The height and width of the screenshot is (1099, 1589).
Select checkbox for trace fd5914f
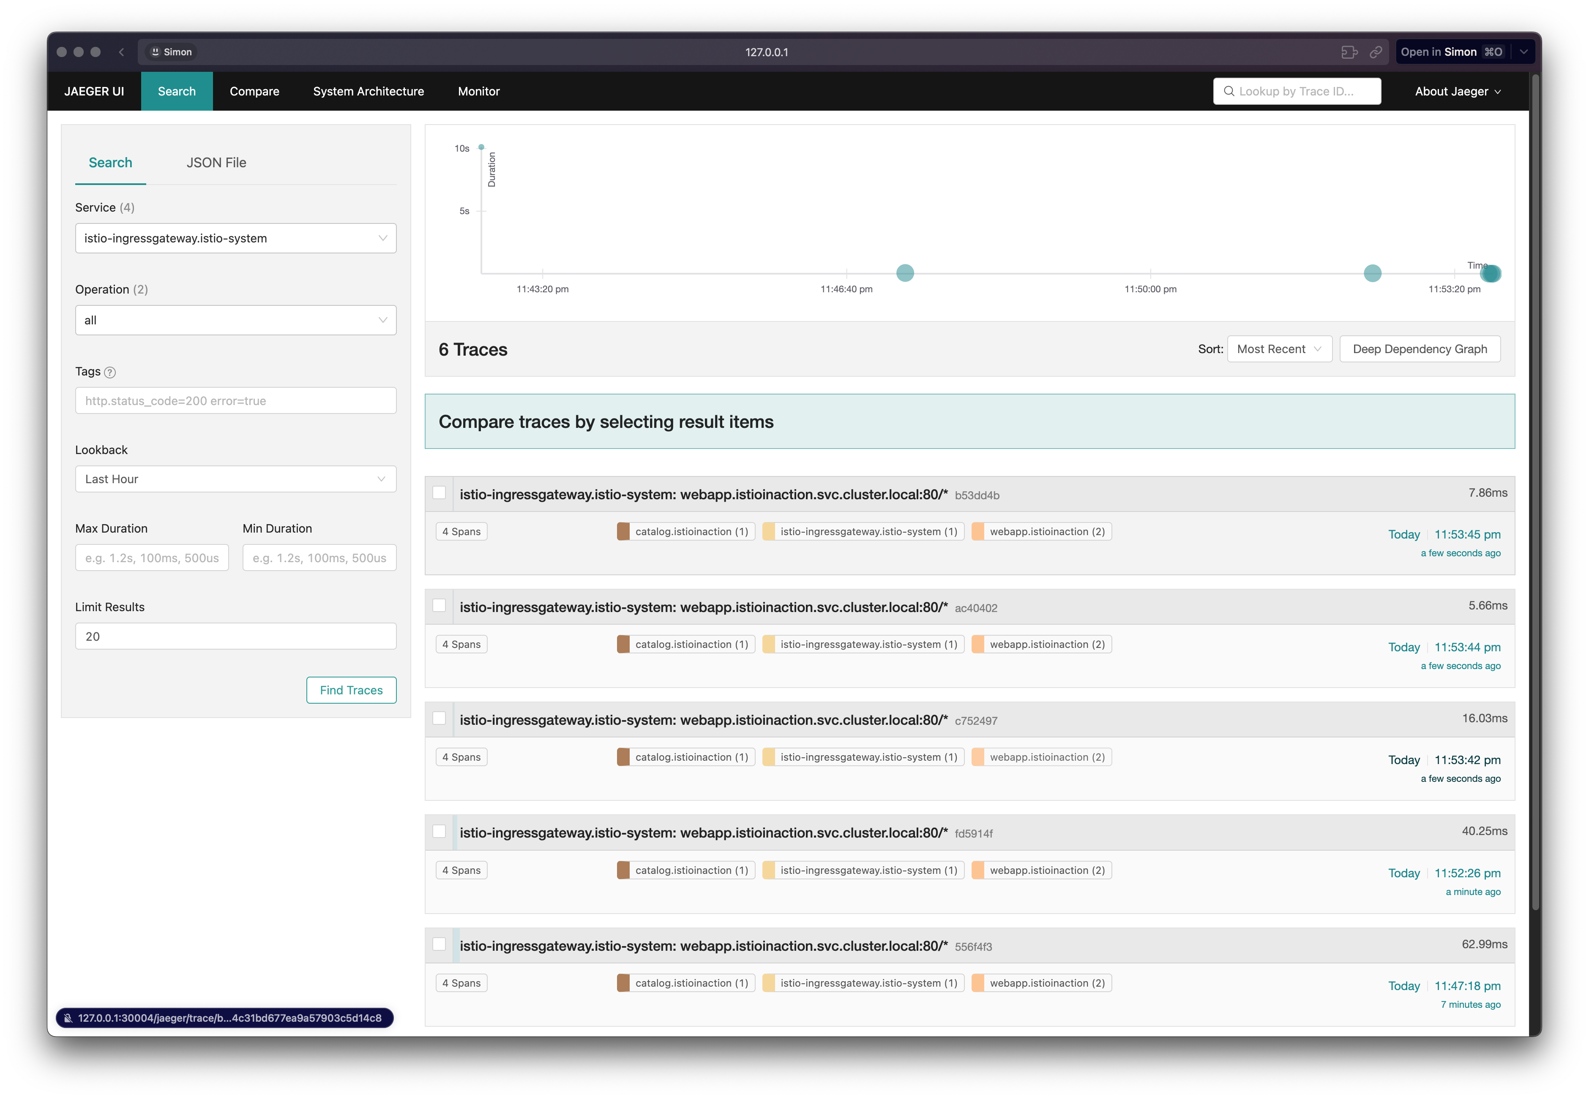tap(439, 832)
